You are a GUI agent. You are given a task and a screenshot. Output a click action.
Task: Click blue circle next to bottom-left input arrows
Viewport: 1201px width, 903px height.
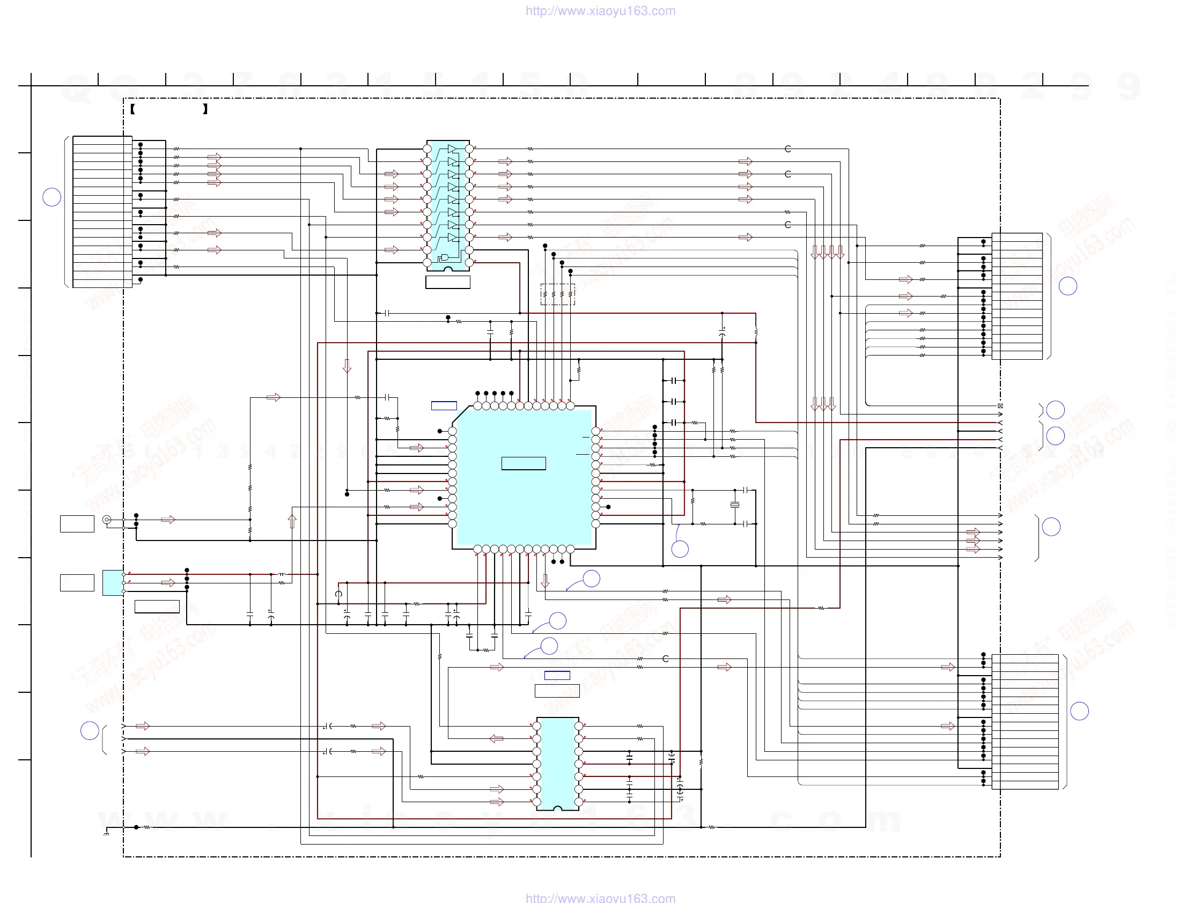[90, 731]
